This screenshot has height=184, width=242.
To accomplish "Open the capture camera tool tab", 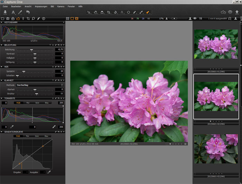I will click(x=8, y=18).
